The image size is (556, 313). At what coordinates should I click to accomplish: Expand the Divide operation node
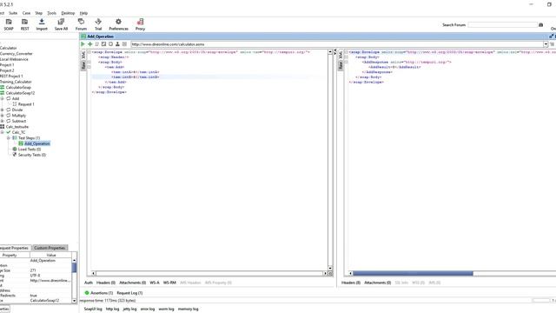(2, 110)
